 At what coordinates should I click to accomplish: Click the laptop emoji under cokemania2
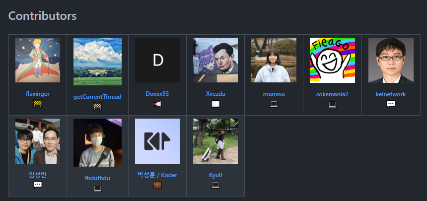tap(332, 105)
